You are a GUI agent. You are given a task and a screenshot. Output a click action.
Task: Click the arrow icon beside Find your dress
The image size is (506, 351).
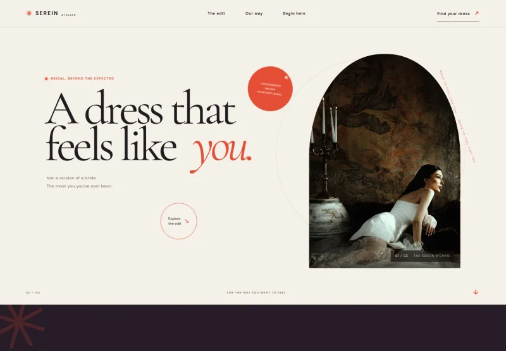[477, 13]
